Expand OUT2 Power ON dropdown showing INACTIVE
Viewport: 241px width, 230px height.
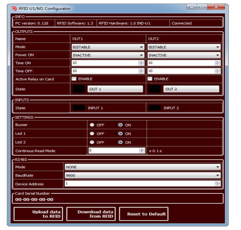click(x=184, y=55)
